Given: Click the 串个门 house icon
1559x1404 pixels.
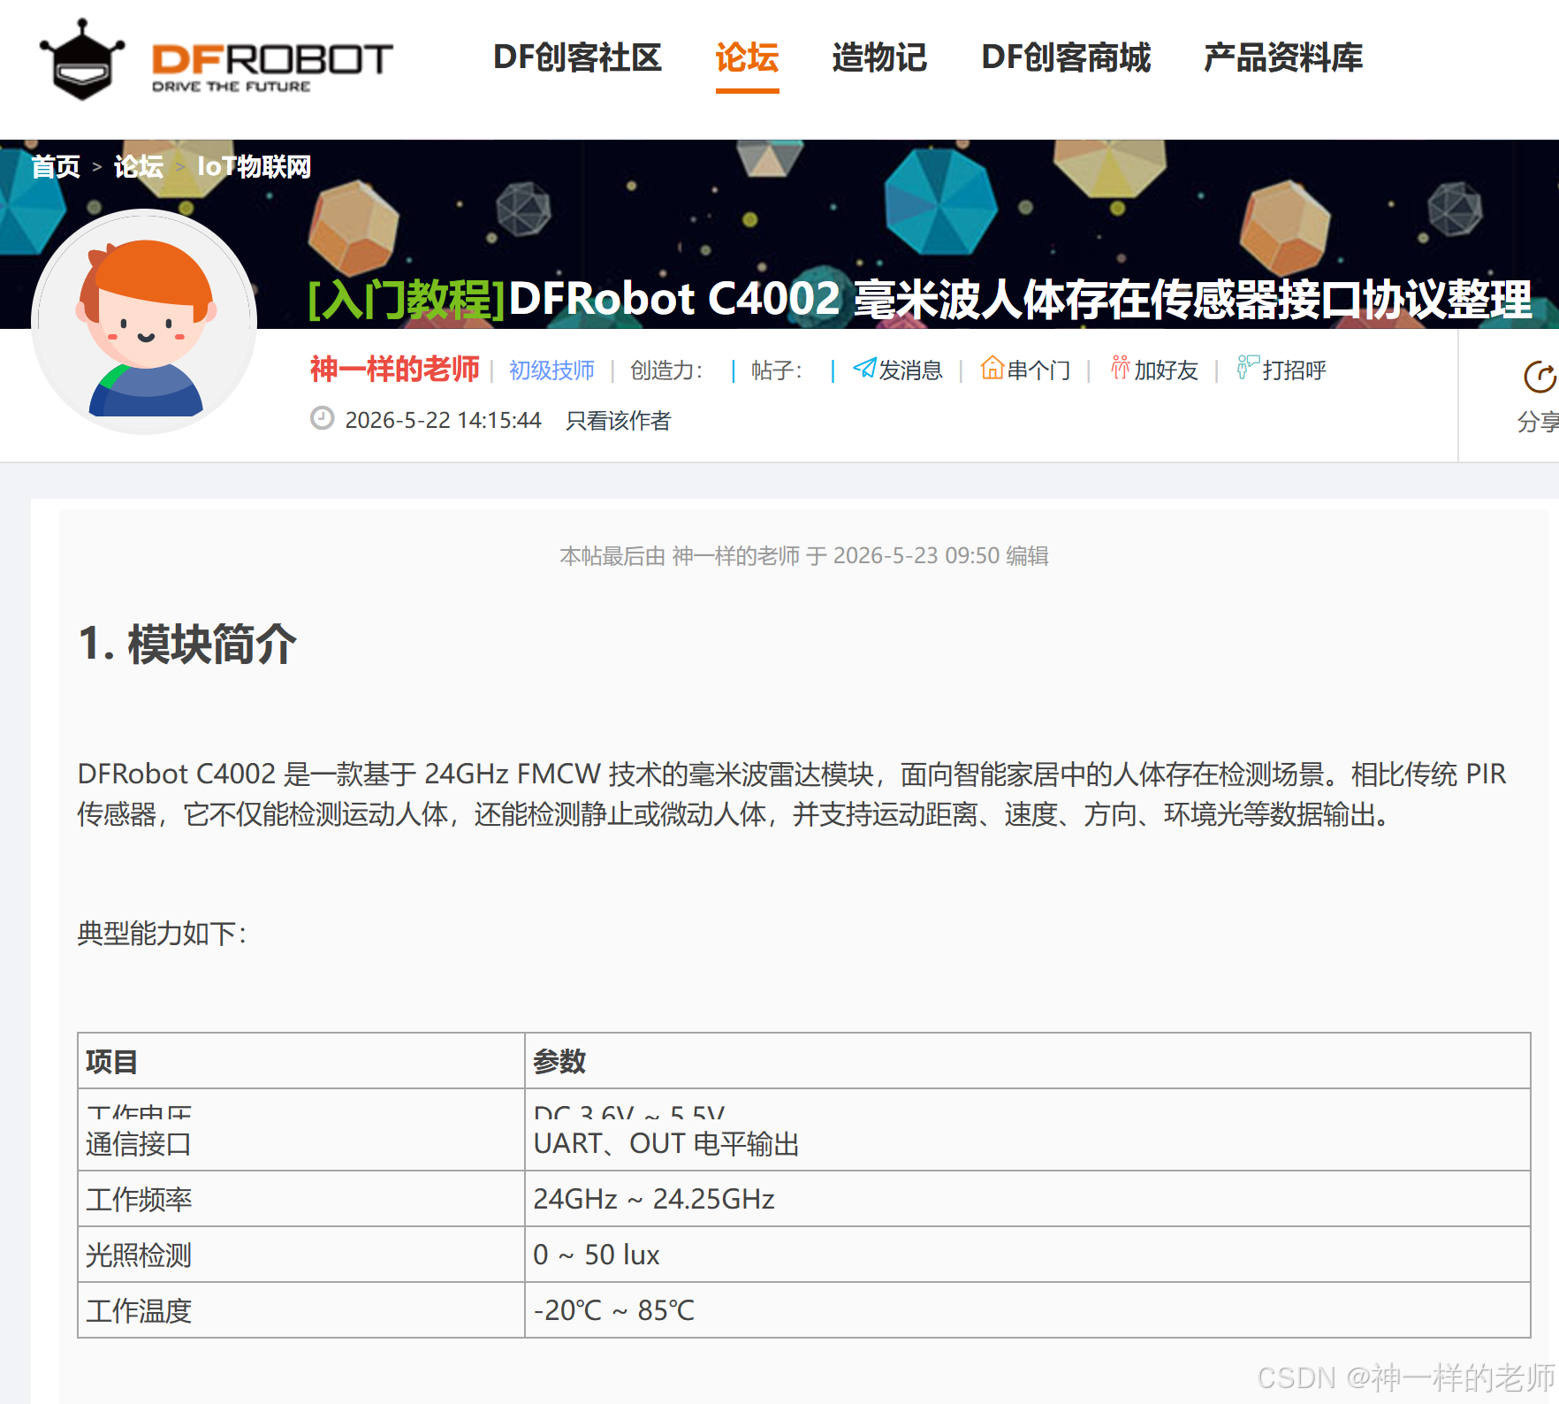Looking at the screenshot, I should pos(992,368).
